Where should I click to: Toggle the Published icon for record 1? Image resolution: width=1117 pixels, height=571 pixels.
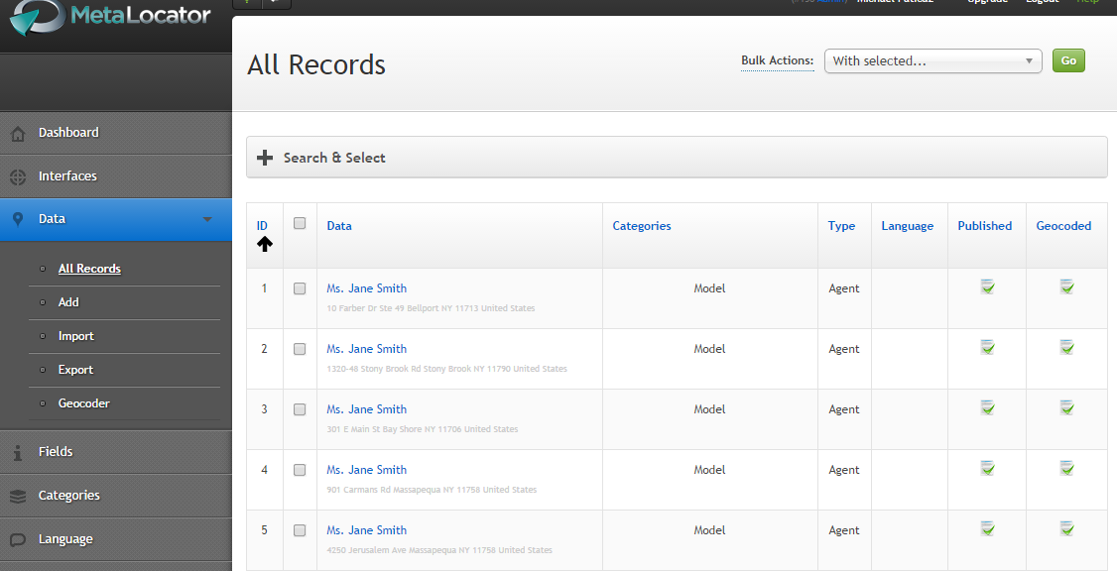pyautogui.click(x=987, y=286)
